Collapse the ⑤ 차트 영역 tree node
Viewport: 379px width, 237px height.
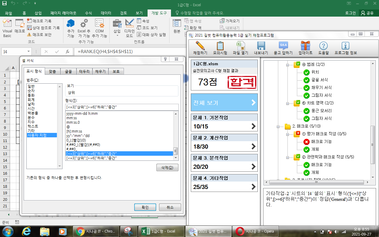tap(287, 103)
